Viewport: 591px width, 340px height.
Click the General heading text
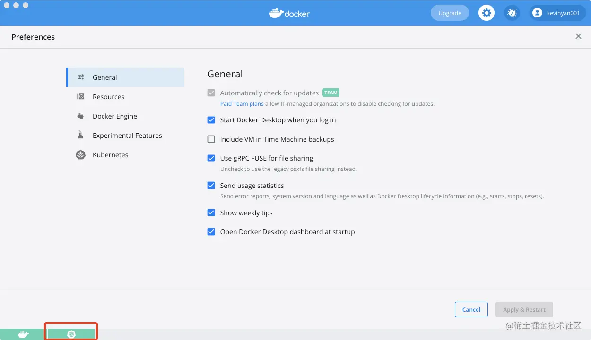225,74
